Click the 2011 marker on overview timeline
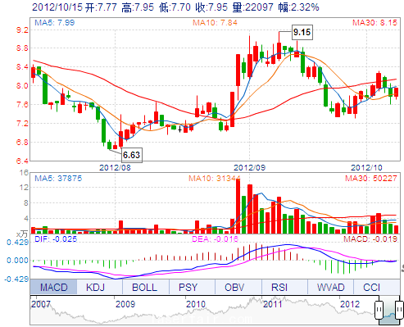The width and height of the screenshot is (404, 327). 272,304
